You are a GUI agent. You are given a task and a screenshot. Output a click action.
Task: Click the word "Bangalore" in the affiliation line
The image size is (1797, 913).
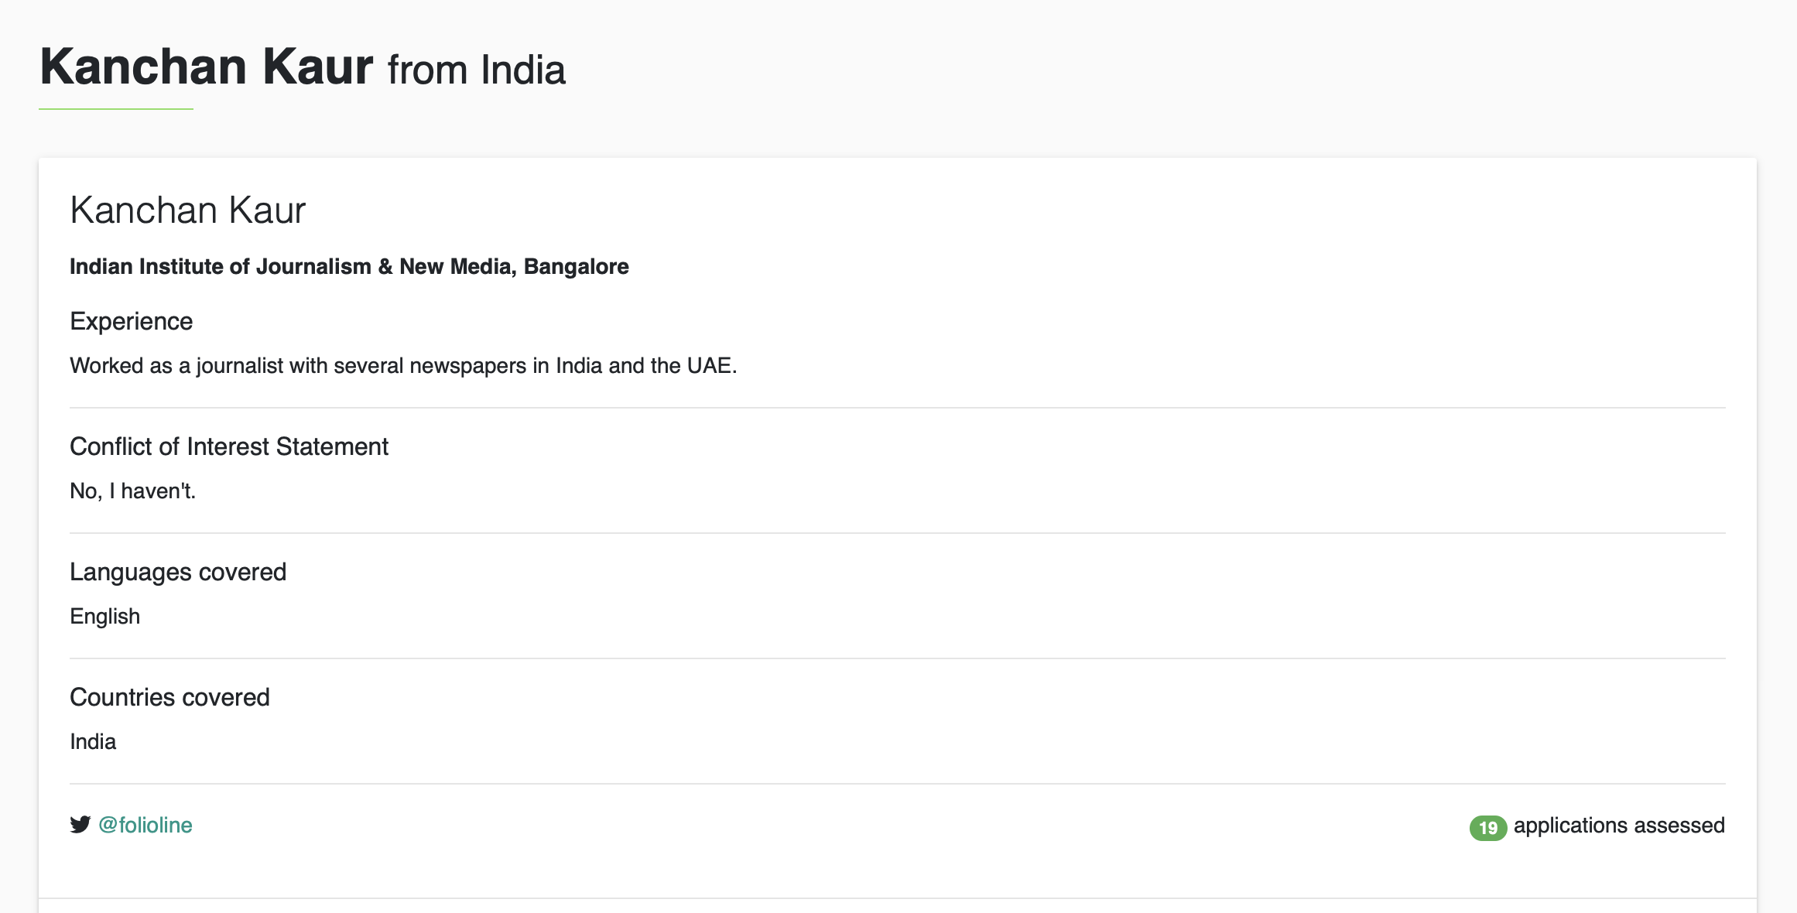[576, 267]
